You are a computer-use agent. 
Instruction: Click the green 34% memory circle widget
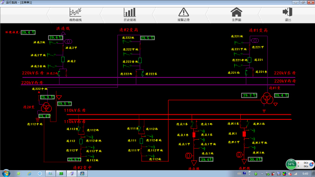(291, 164)
